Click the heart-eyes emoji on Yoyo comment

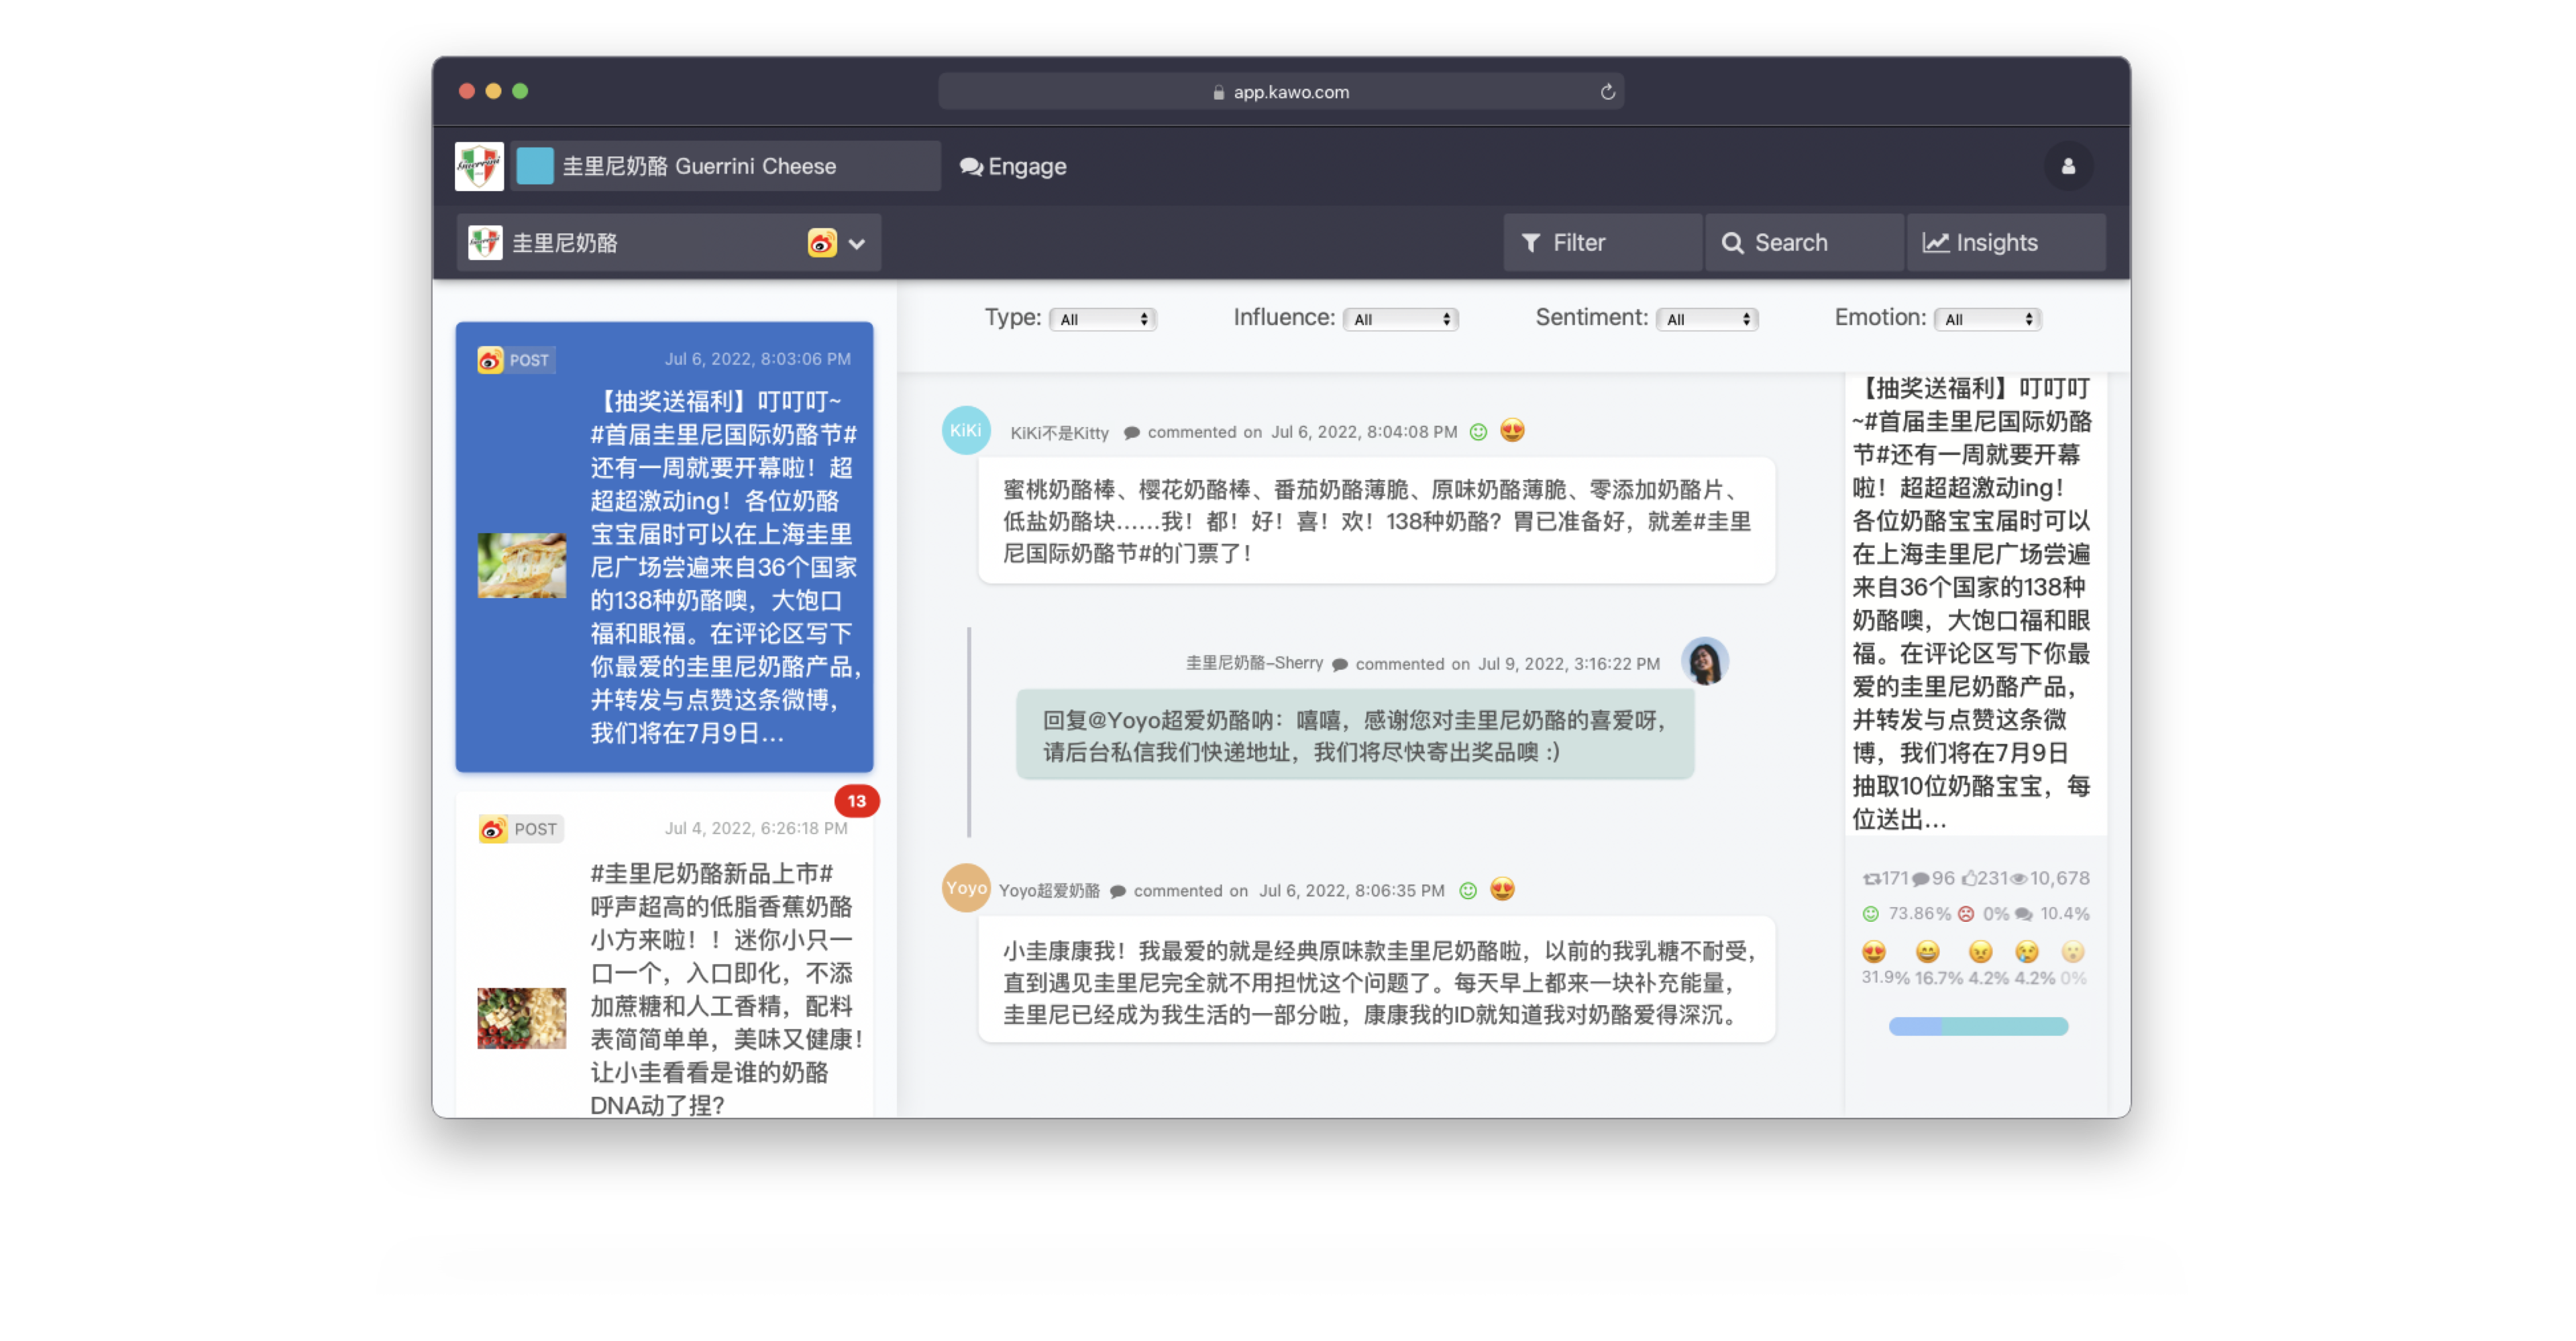point(1502,889)
